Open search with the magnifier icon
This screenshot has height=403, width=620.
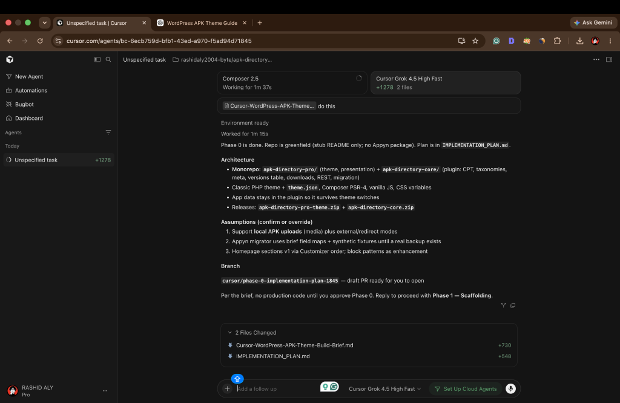click(x=108, y=60)
